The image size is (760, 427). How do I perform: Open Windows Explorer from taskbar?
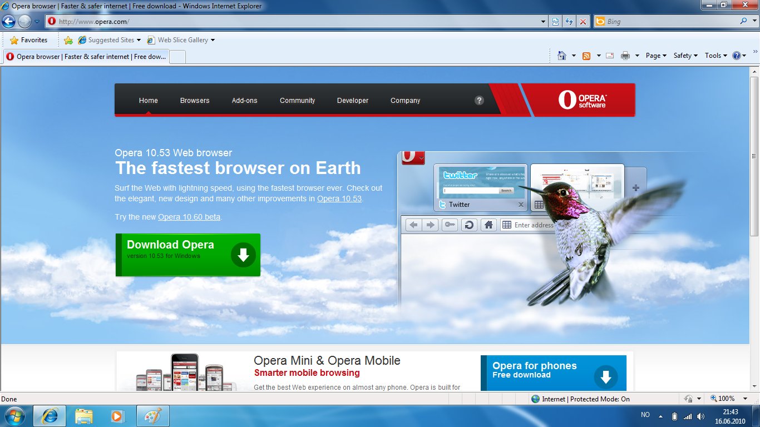click(84, 416)
